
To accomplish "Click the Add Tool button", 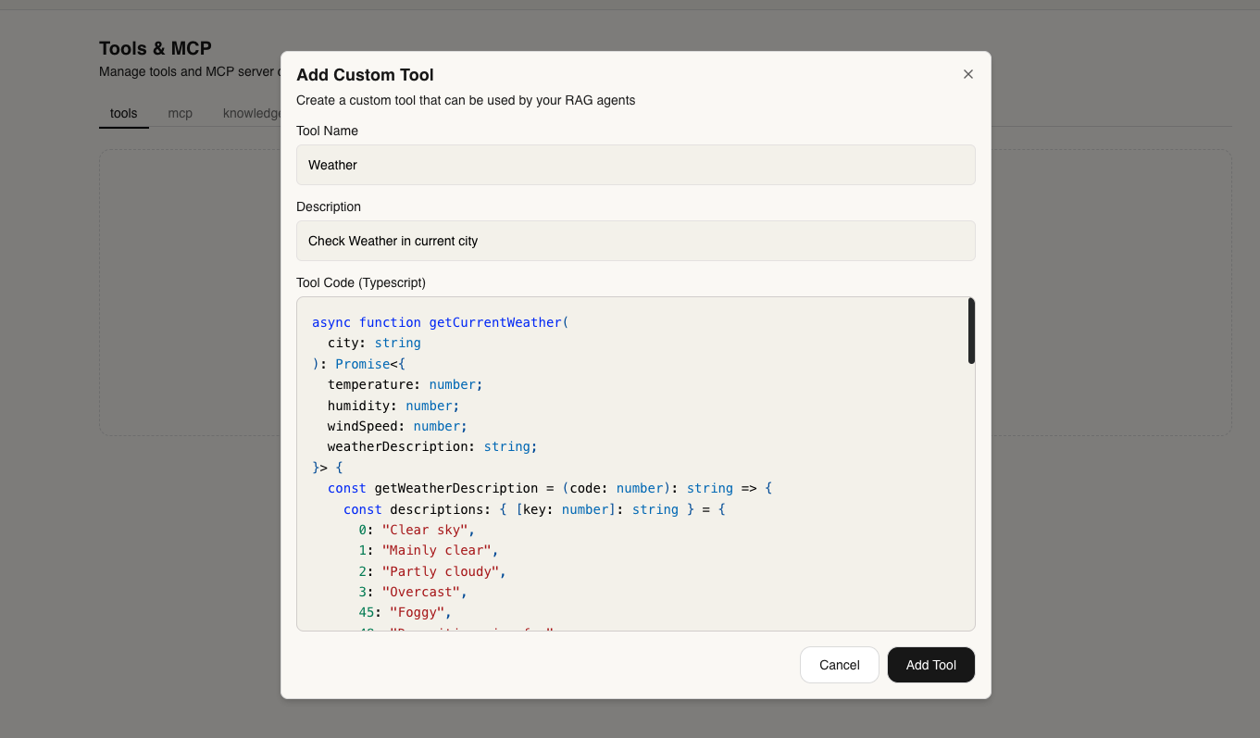I will (x=930, y=665).
